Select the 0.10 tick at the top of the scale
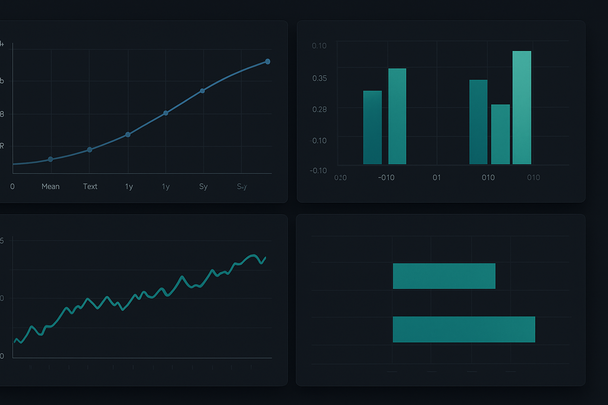 (319, 45)
